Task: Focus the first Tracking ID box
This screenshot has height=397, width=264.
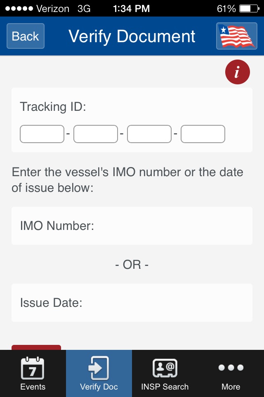Action: 42,134
